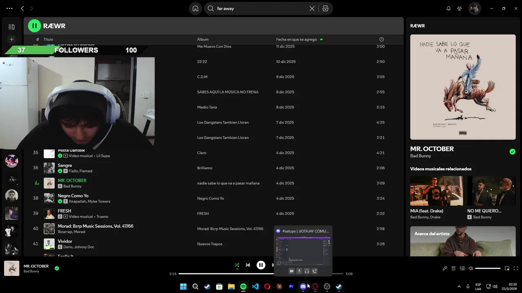
Task: Open the Windows Start menu
Action: [184, 286]
